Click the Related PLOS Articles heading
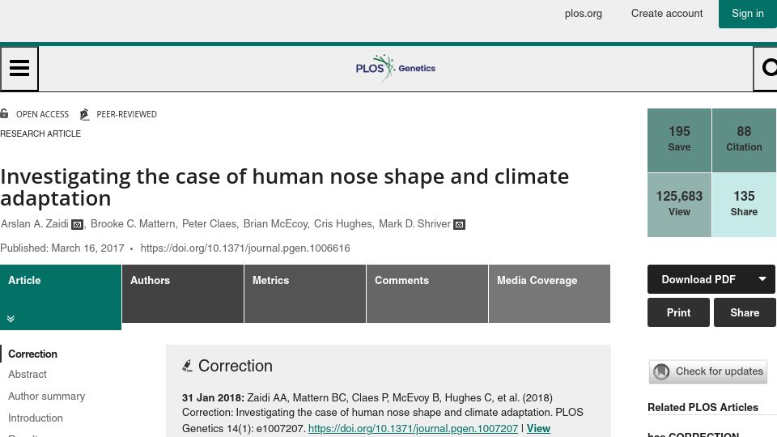Viewport: 777px width, 437px height. tap(703, 407)
